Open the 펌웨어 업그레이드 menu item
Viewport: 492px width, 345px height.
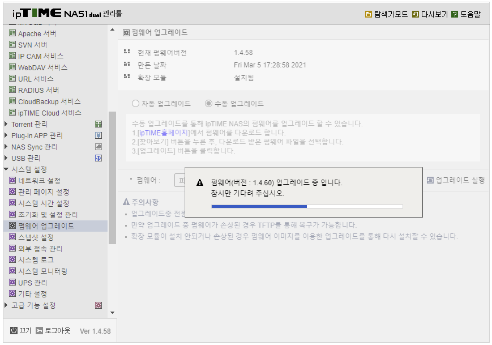(46, 225)
